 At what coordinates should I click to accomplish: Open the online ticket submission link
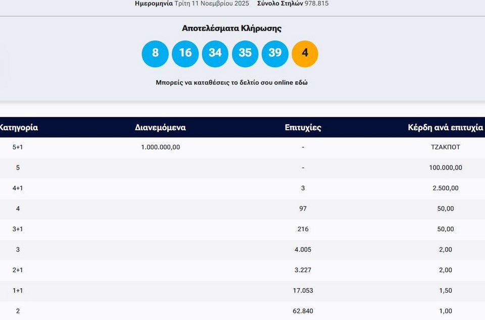(x=231, y=83)
